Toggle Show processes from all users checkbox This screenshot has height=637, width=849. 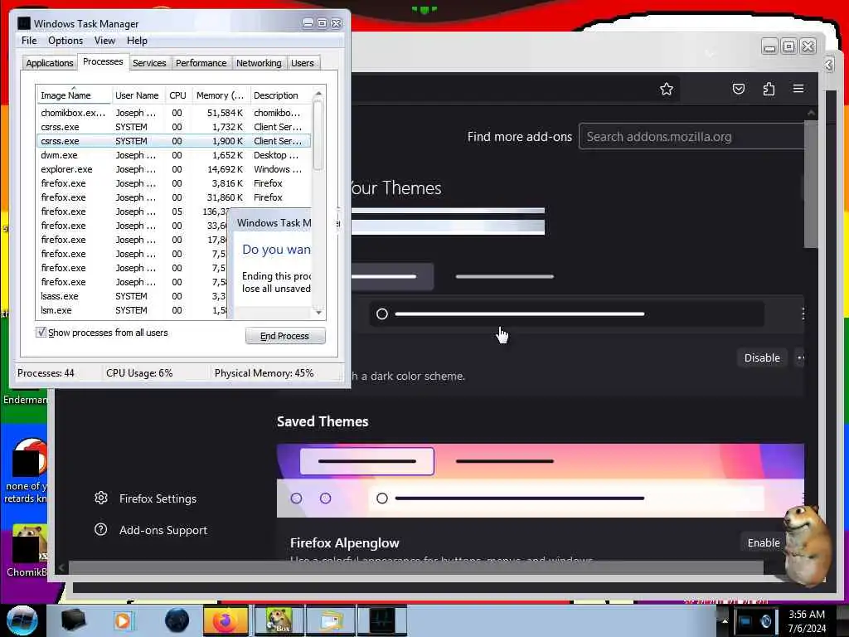point(41,332)
